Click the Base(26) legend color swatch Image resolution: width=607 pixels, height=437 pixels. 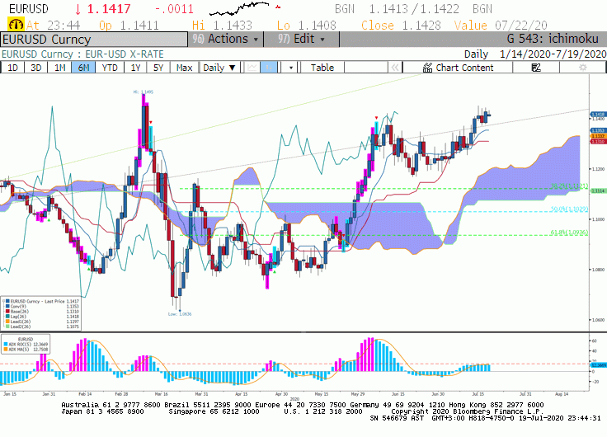(x=7, y=311)
